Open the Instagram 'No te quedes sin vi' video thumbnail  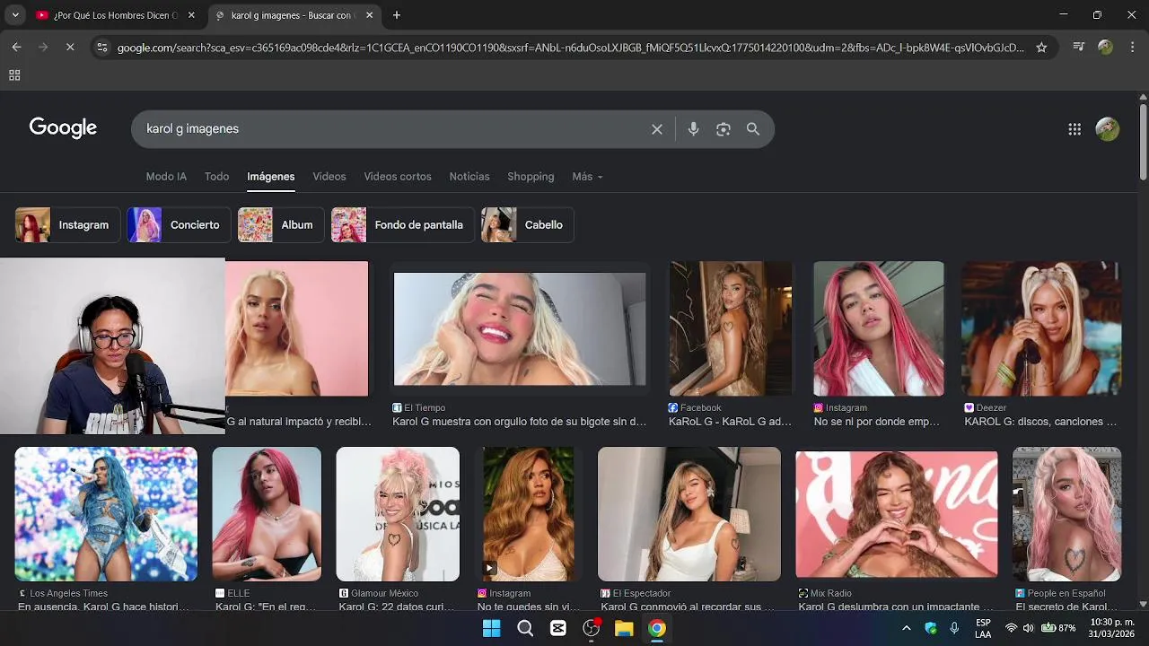coord(529,514)
